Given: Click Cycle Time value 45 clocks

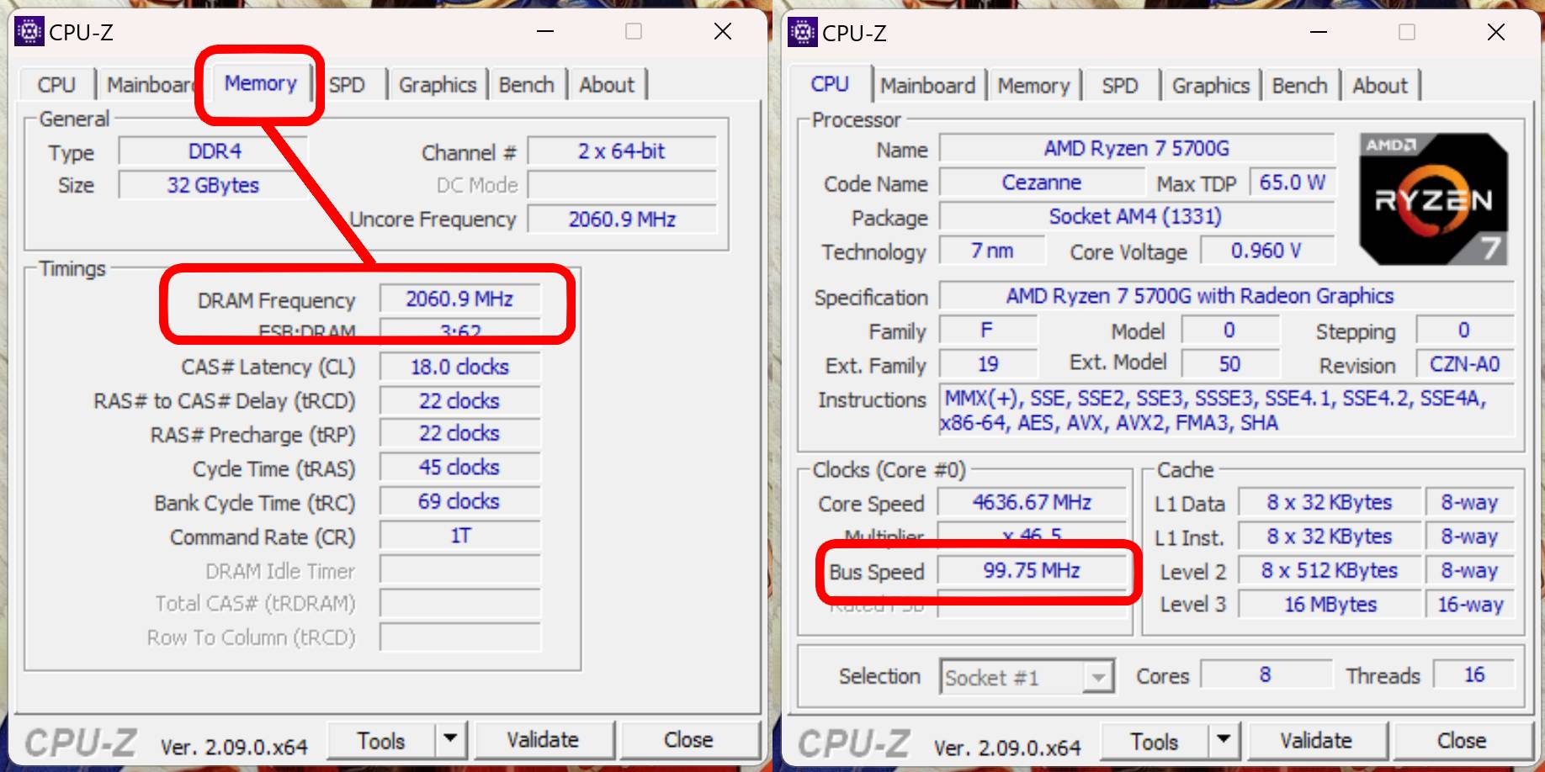Looking at the screenshot, I should 459,468.
